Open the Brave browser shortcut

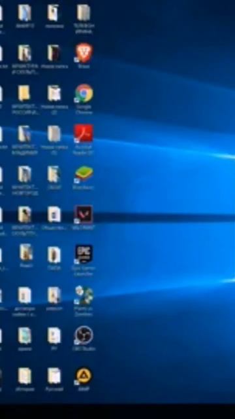pos(84,54)
